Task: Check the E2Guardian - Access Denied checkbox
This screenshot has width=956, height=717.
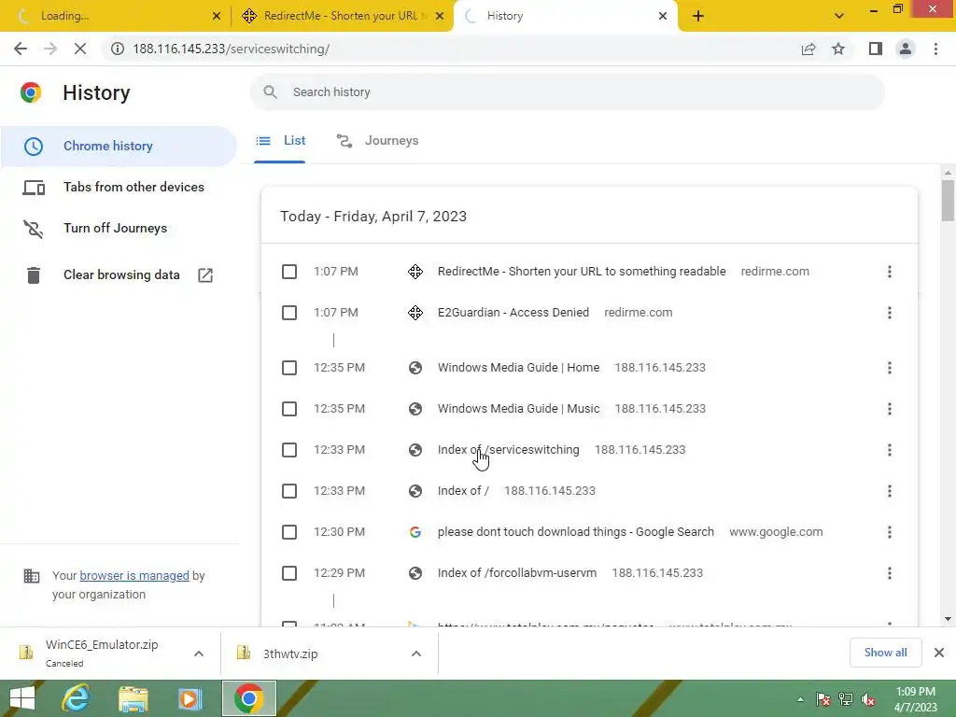Action: [x=289, y=313]
